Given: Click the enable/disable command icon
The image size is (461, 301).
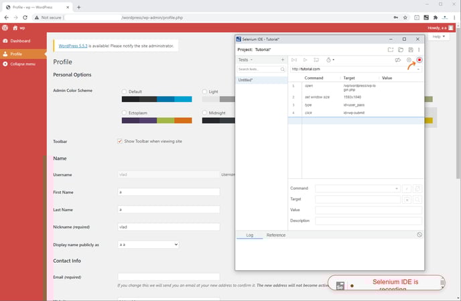Looking at the screenshot, I should pos(407,188).
